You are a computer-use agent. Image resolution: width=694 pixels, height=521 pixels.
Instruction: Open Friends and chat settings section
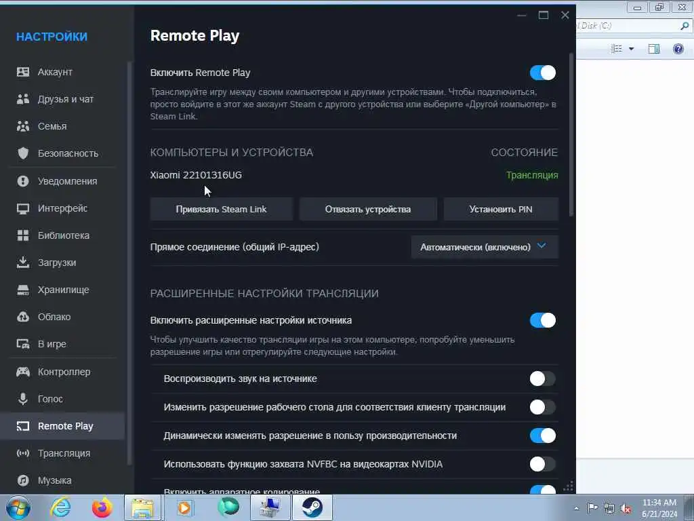click(x=63, y=99)
